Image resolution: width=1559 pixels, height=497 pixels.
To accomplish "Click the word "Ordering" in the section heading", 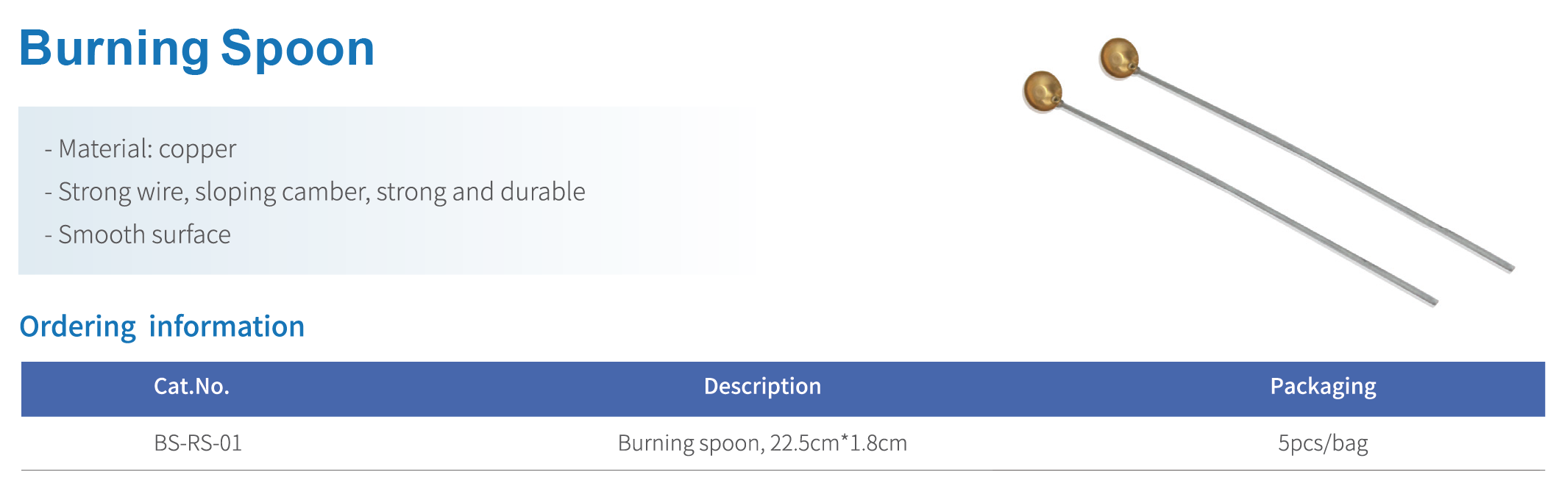I will [77, 326].
